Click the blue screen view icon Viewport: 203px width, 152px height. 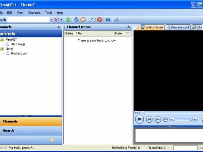click(x=108, y=20)
